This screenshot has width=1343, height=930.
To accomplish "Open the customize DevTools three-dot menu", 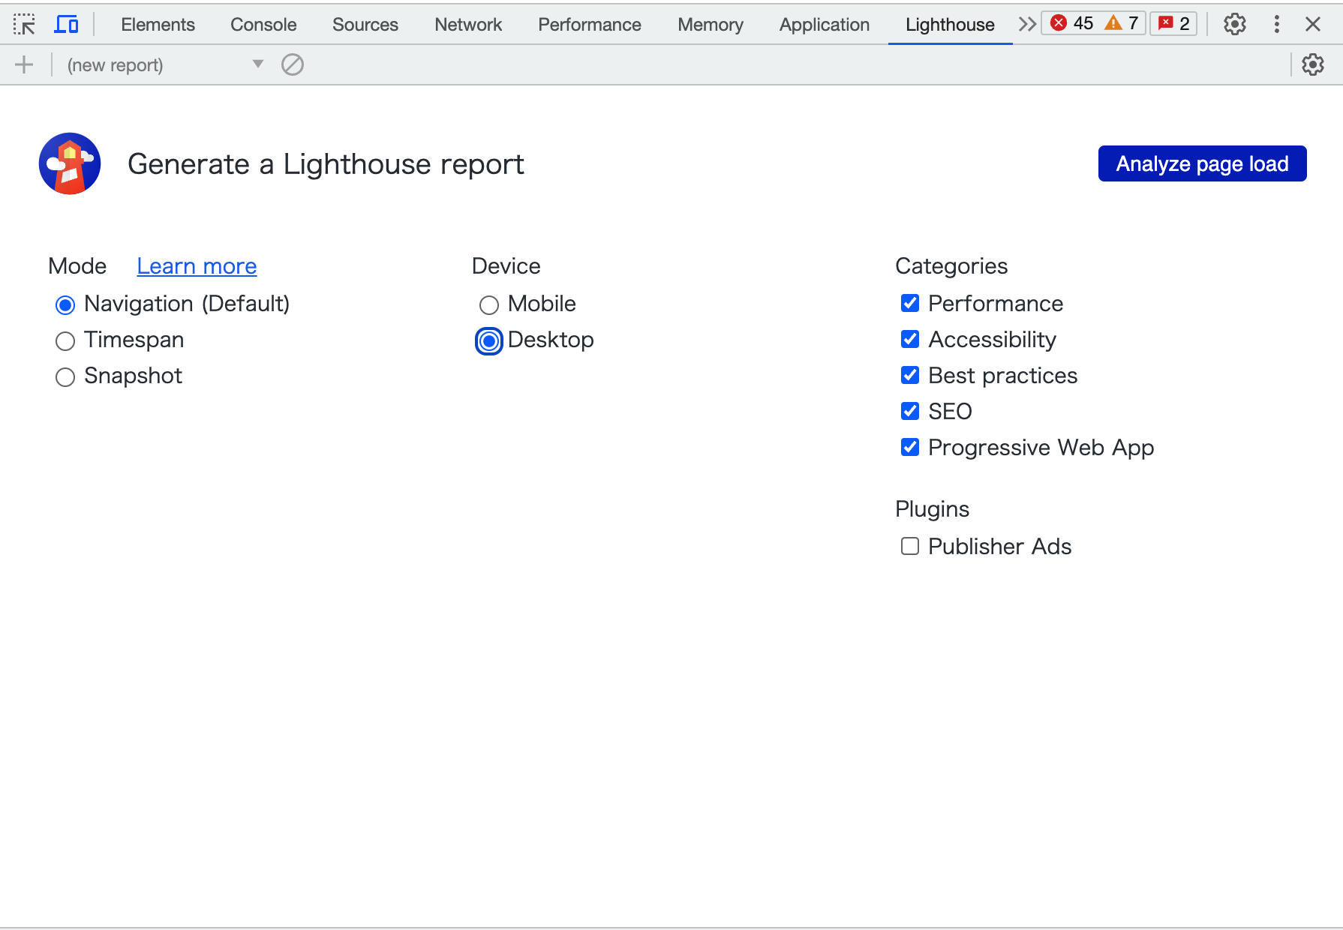I will coord(1276,24).
